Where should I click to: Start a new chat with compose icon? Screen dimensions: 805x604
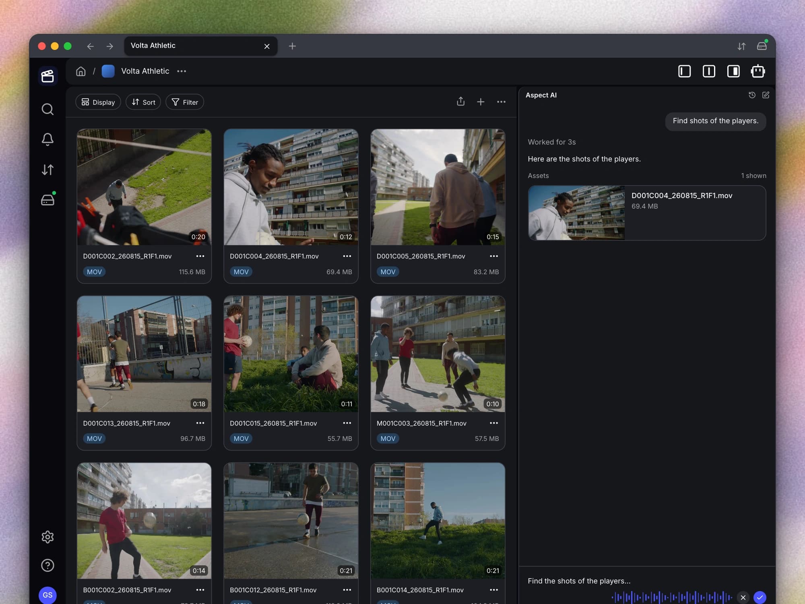pyautogui.click(x=766, y=95)
